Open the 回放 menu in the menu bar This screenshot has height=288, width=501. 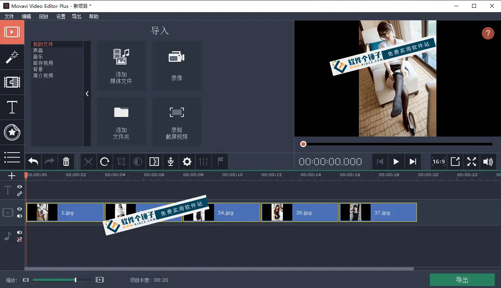tap(43, 16)
